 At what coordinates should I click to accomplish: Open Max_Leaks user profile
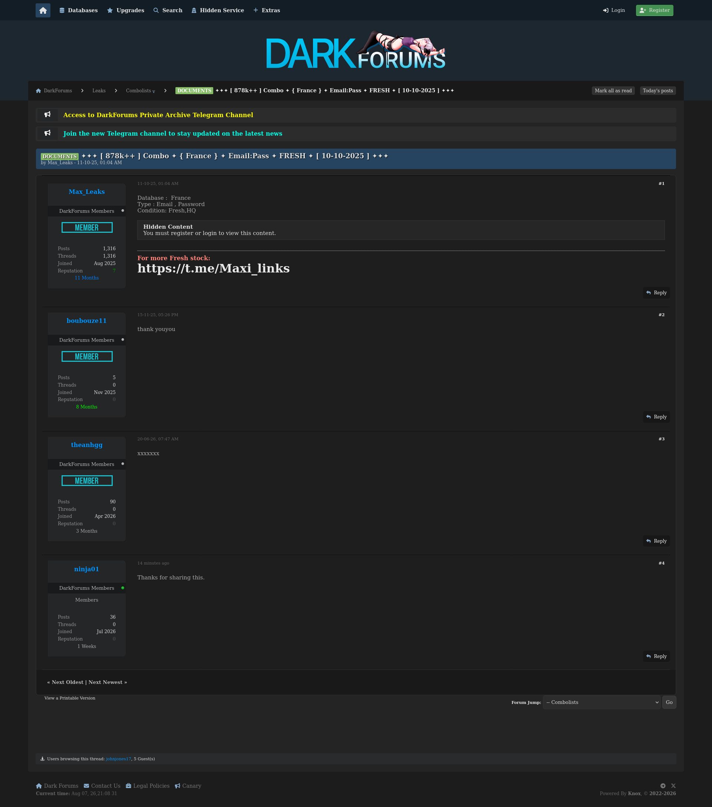(87, 192)
